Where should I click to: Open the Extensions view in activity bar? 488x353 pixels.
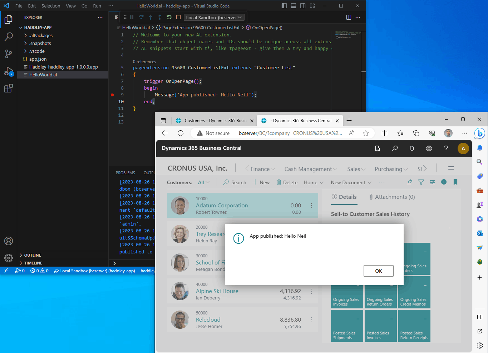[8, 89]
